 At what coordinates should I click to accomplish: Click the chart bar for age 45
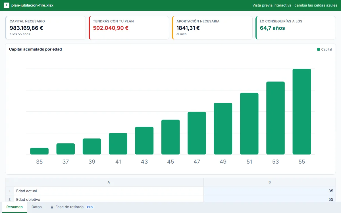click(170, 137)
